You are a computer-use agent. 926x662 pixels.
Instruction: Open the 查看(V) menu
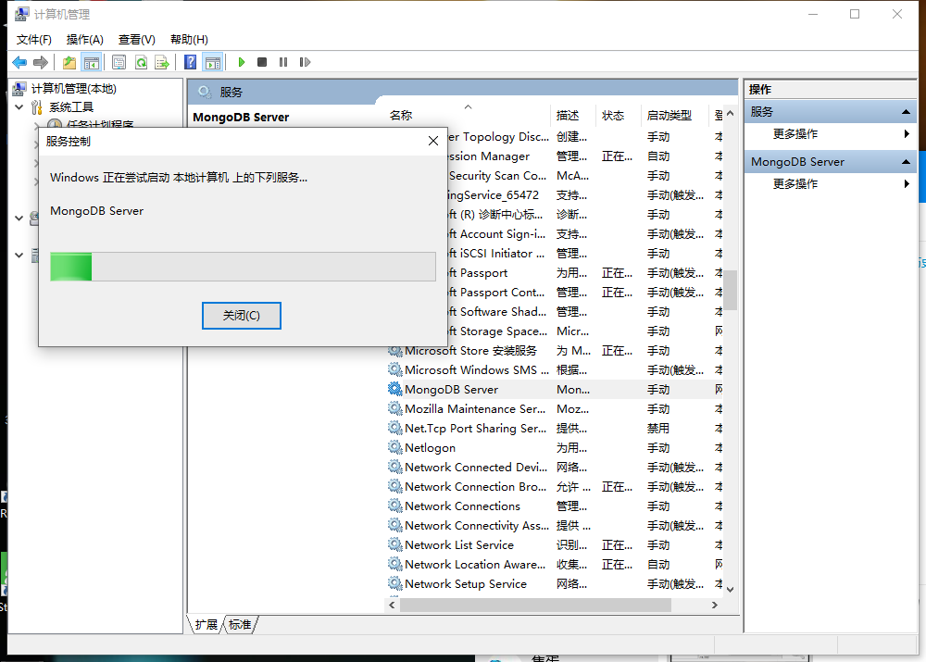[136, 40]
